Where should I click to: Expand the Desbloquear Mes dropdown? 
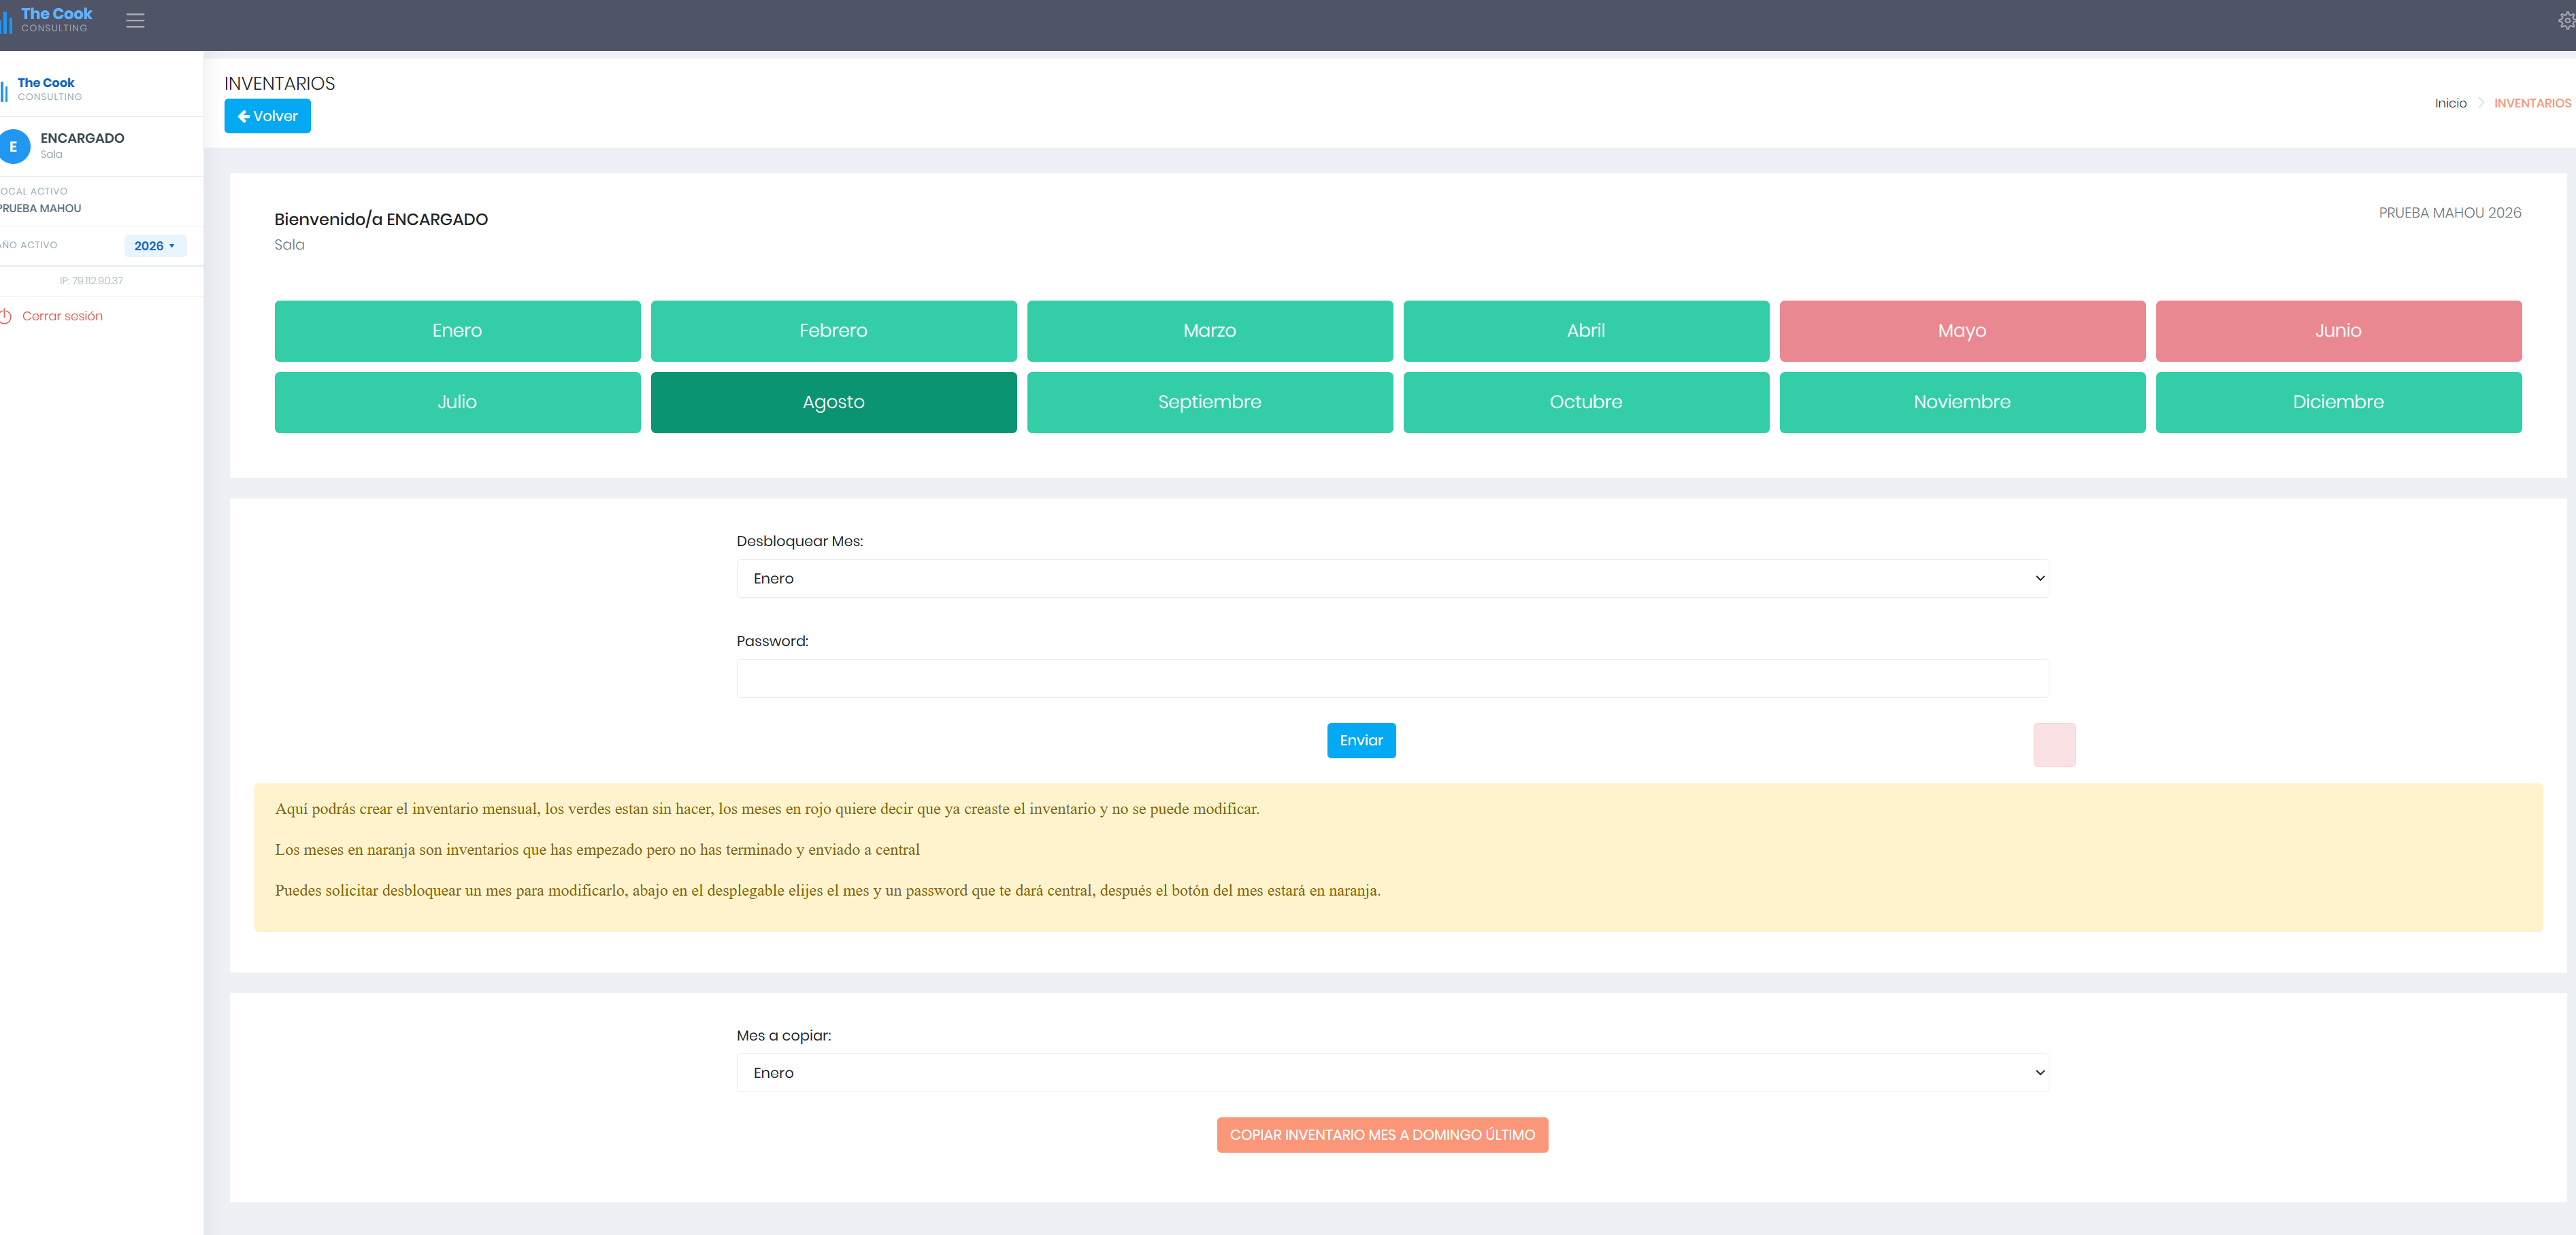click(1392, 579)
